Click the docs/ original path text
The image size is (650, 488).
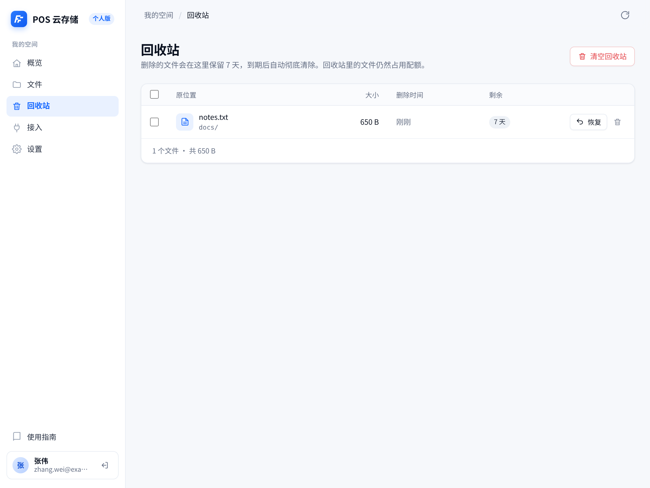point(208,127)
